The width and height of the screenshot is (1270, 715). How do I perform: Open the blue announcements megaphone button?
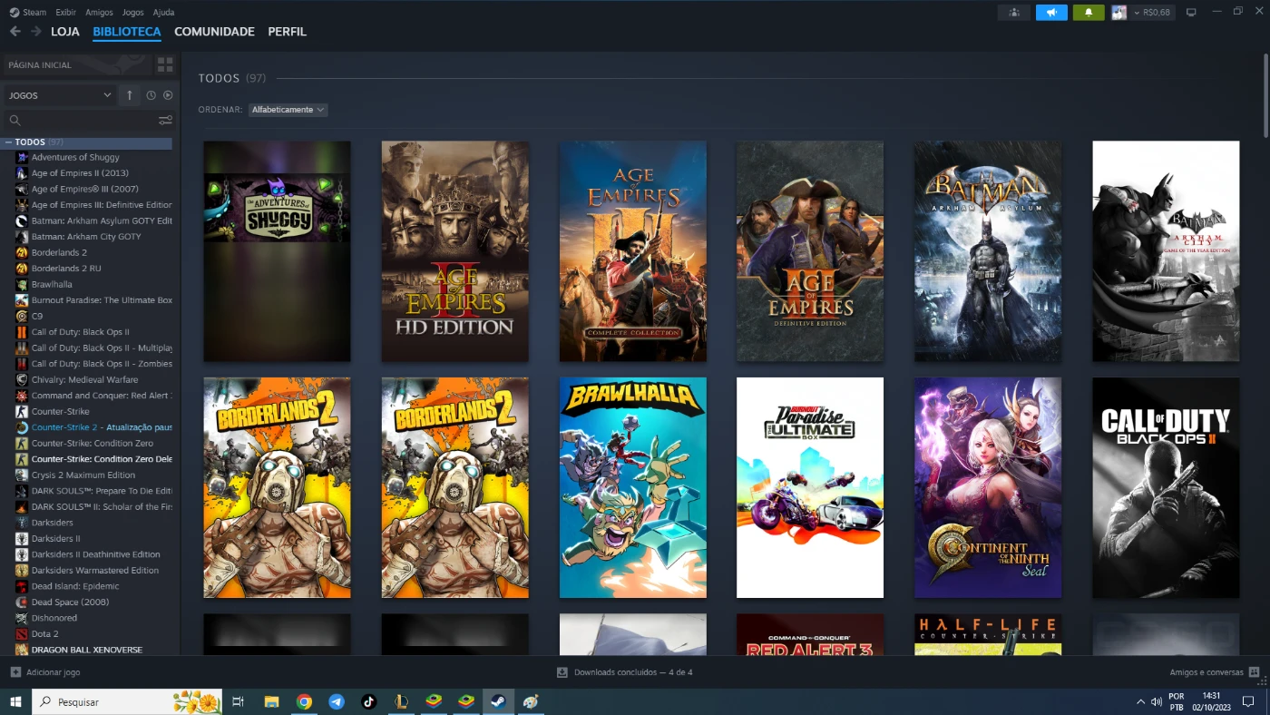1051,12
